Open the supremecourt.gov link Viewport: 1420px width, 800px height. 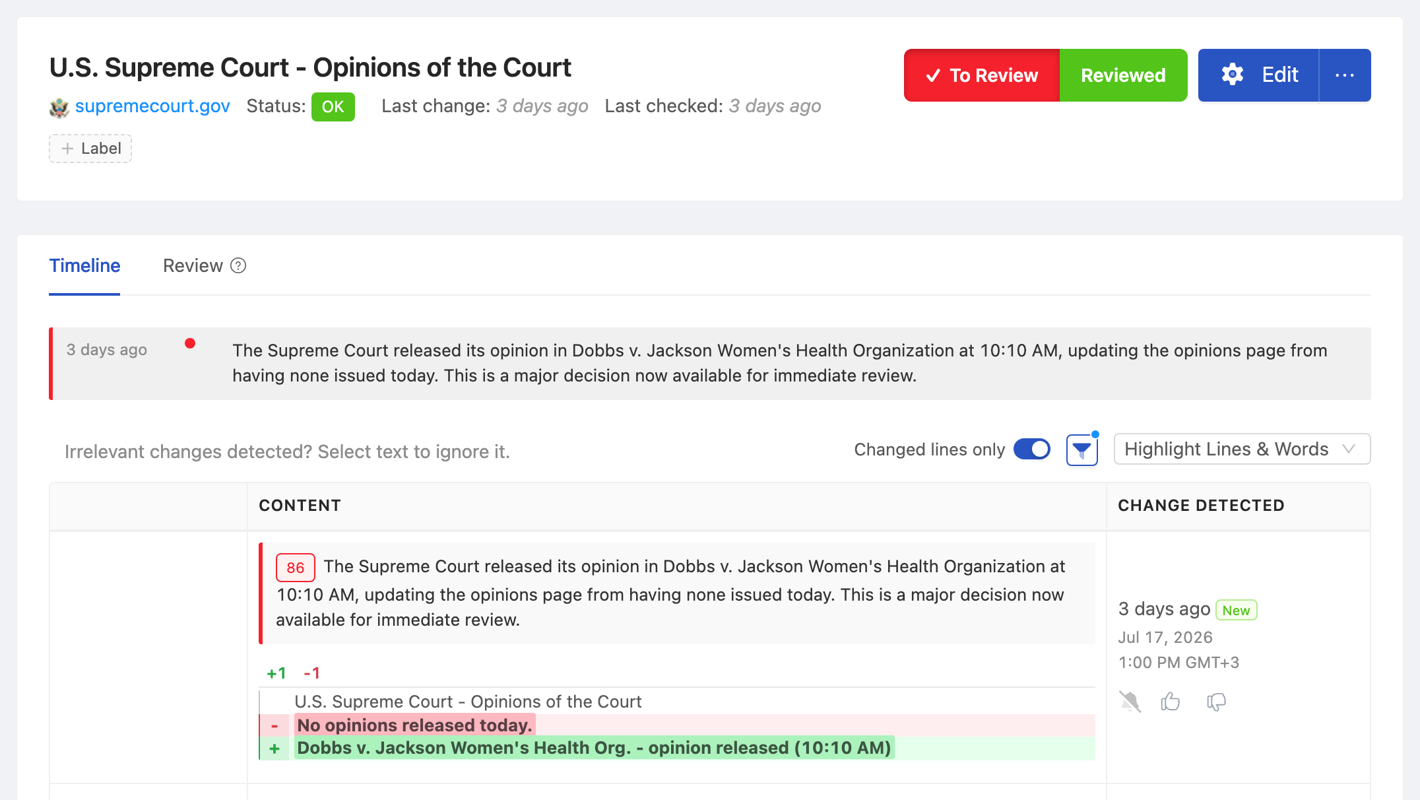[152, 106]
